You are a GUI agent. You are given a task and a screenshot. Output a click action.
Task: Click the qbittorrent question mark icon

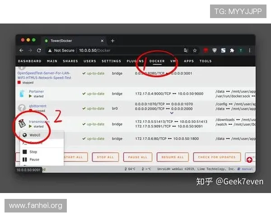(x=22, y=108)
